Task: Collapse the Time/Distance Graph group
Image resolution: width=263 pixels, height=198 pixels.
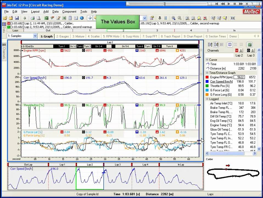Action: (x=207, y=73)
